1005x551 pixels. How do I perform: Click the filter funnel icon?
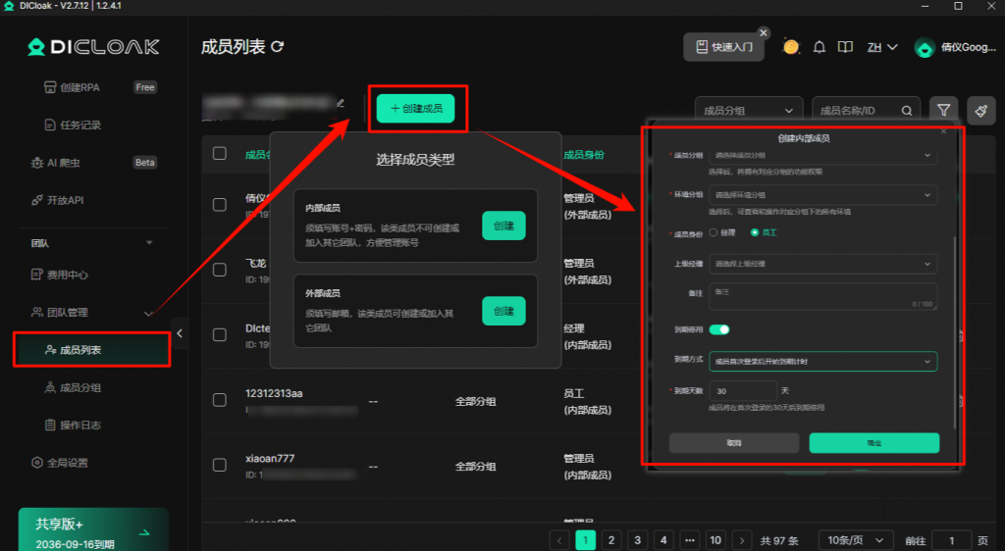(x=943, y=111)
